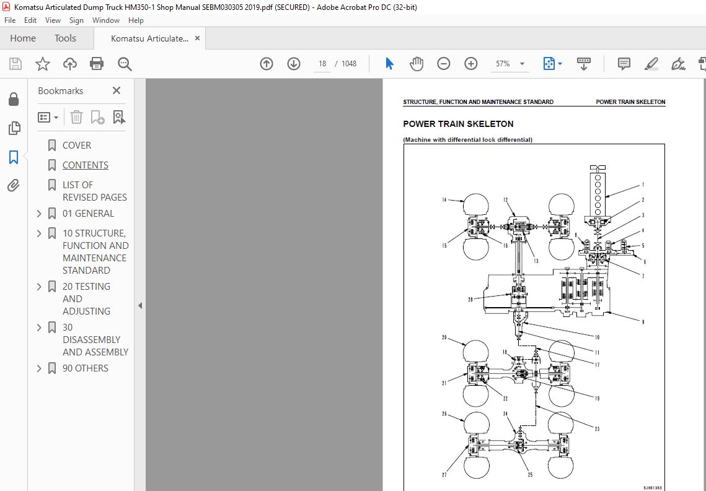Image resolution: width=706 pixels, height=491 pixels.
Task: Zoom in with plus button
Action: [471, 64]
